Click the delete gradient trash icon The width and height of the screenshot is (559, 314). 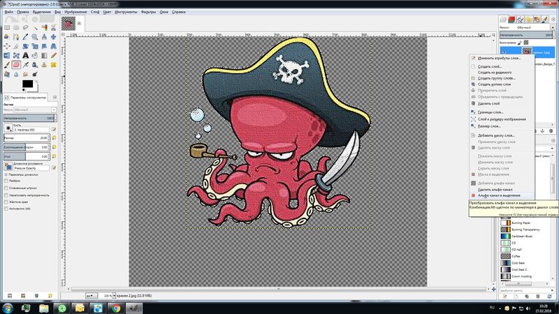(x=538, y=296)
